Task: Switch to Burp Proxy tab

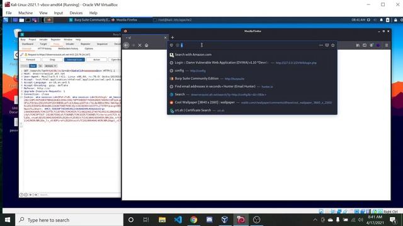Action: coord(56,44)
